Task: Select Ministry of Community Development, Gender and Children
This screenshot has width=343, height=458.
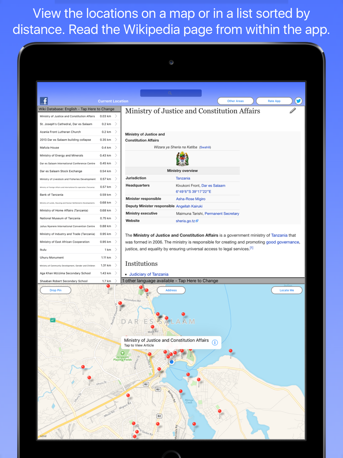Action: click(79, 265)
